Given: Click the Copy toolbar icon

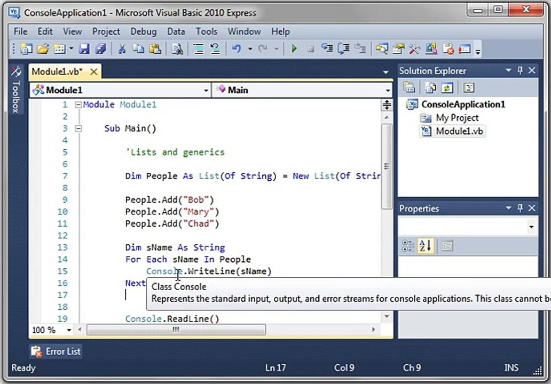Looking at the screenshot, I should (x=138, y=49).
